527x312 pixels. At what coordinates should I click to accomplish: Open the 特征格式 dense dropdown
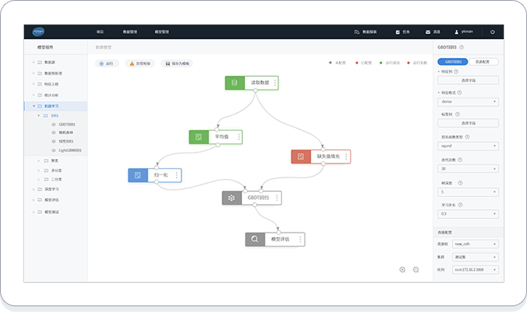click(468, 102)
